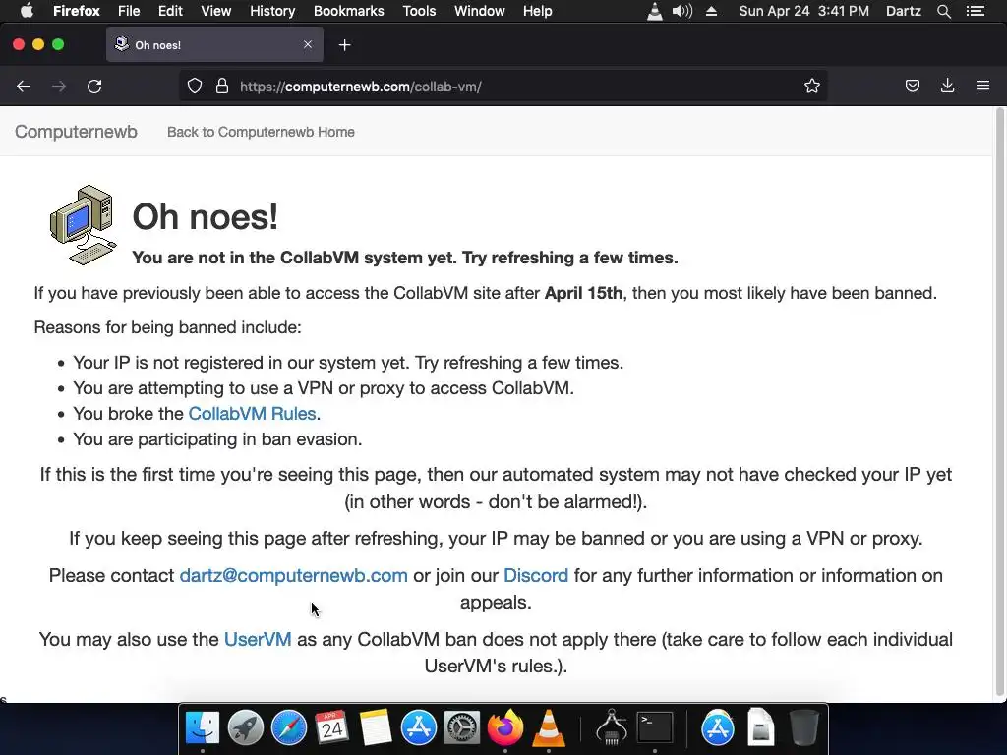
Task: Open System Preferences gear in Dock
Action: 462,728
